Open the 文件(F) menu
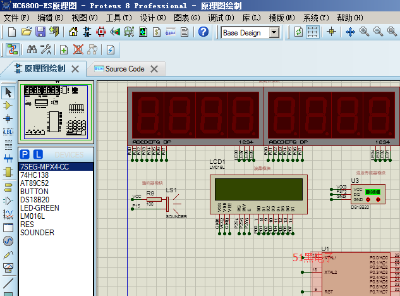Screen dimensions: 400x296 (x=16, y=18)
